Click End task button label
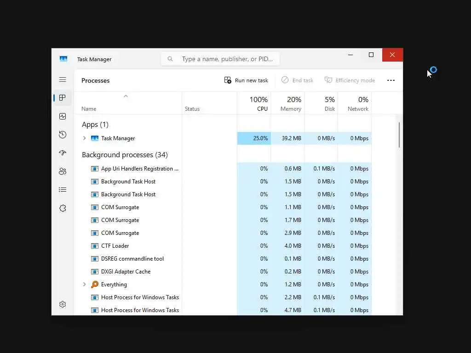471x353 pixels. tap(303, 80)
